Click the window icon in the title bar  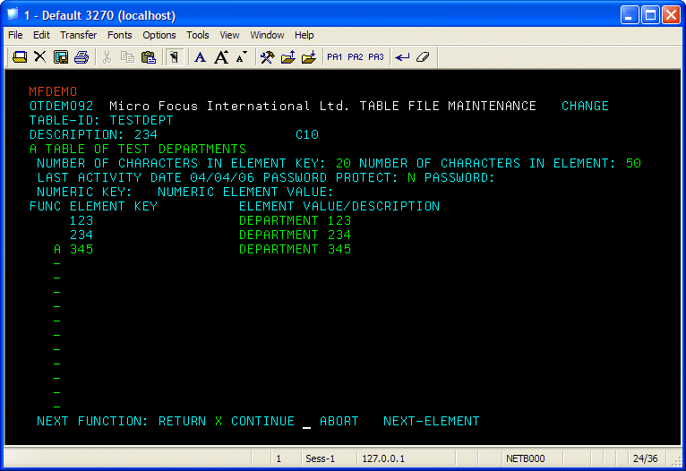tap(13, 15)
